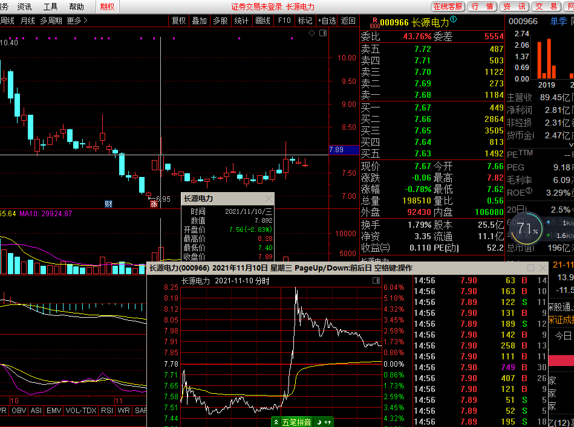Click the 统计 toolbar button
The height and width of the screenshot is (427, 574).
click(x=241, y=21)
